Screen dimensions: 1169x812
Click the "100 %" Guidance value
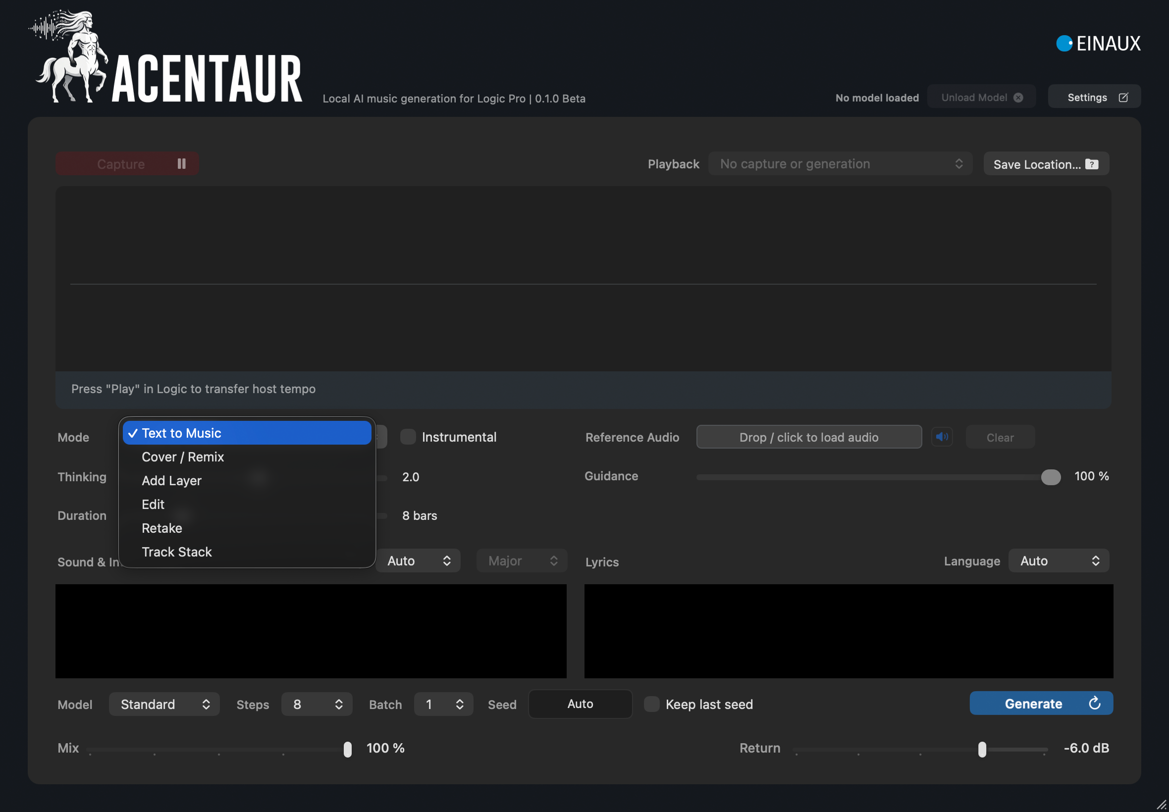coord(1091,476)
